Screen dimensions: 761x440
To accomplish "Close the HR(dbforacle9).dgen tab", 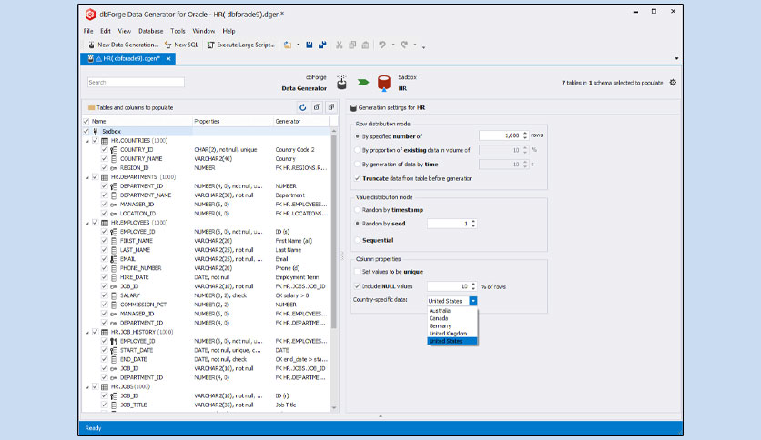I will pyautogui.click(x=168, y=58).
